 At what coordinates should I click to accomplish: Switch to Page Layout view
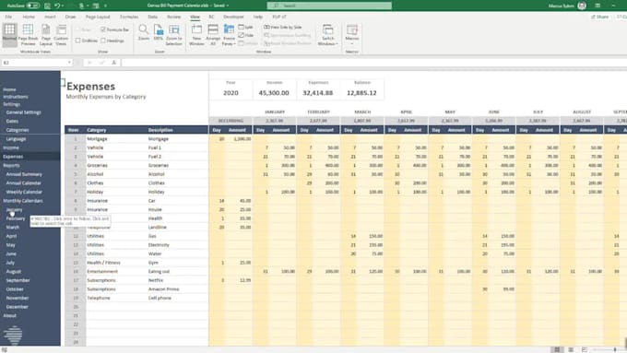point(46,34)
